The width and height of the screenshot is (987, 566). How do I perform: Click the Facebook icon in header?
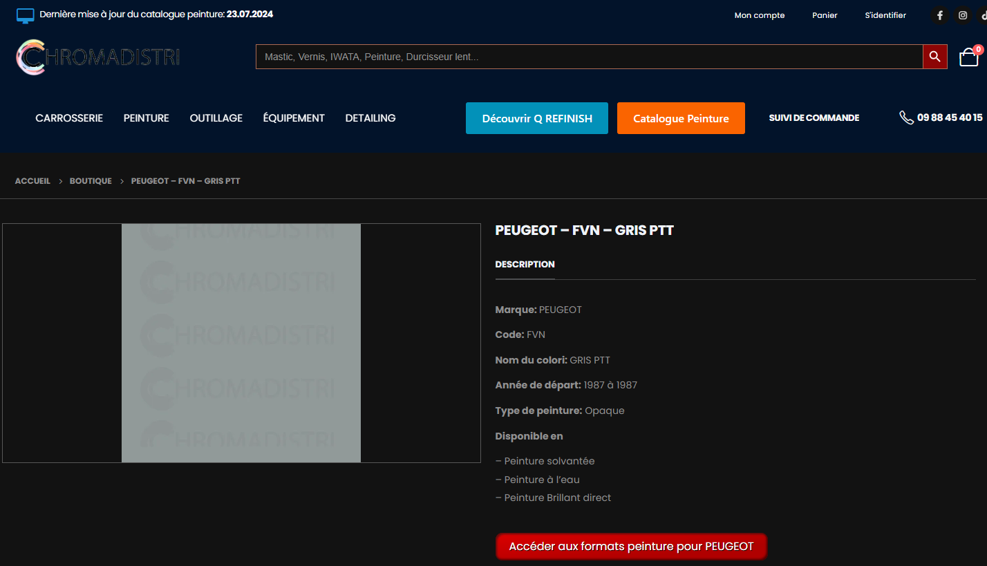tap(939, 15)
